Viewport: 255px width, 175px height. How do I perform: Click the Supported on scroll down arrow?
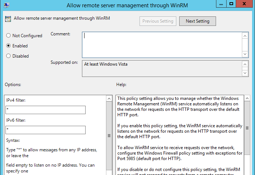coord(245,73)
